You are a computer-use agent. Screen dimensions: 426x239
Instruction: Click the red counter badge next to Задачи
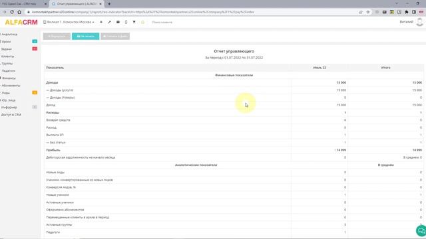35,48
